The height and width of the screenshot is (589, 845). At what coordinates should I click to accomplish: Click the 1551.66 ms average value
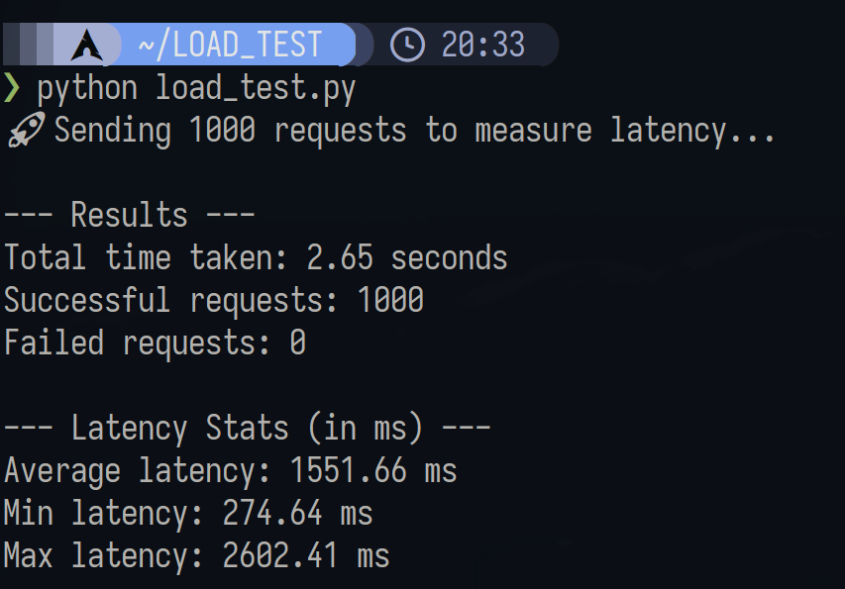[x=373, y=471]
